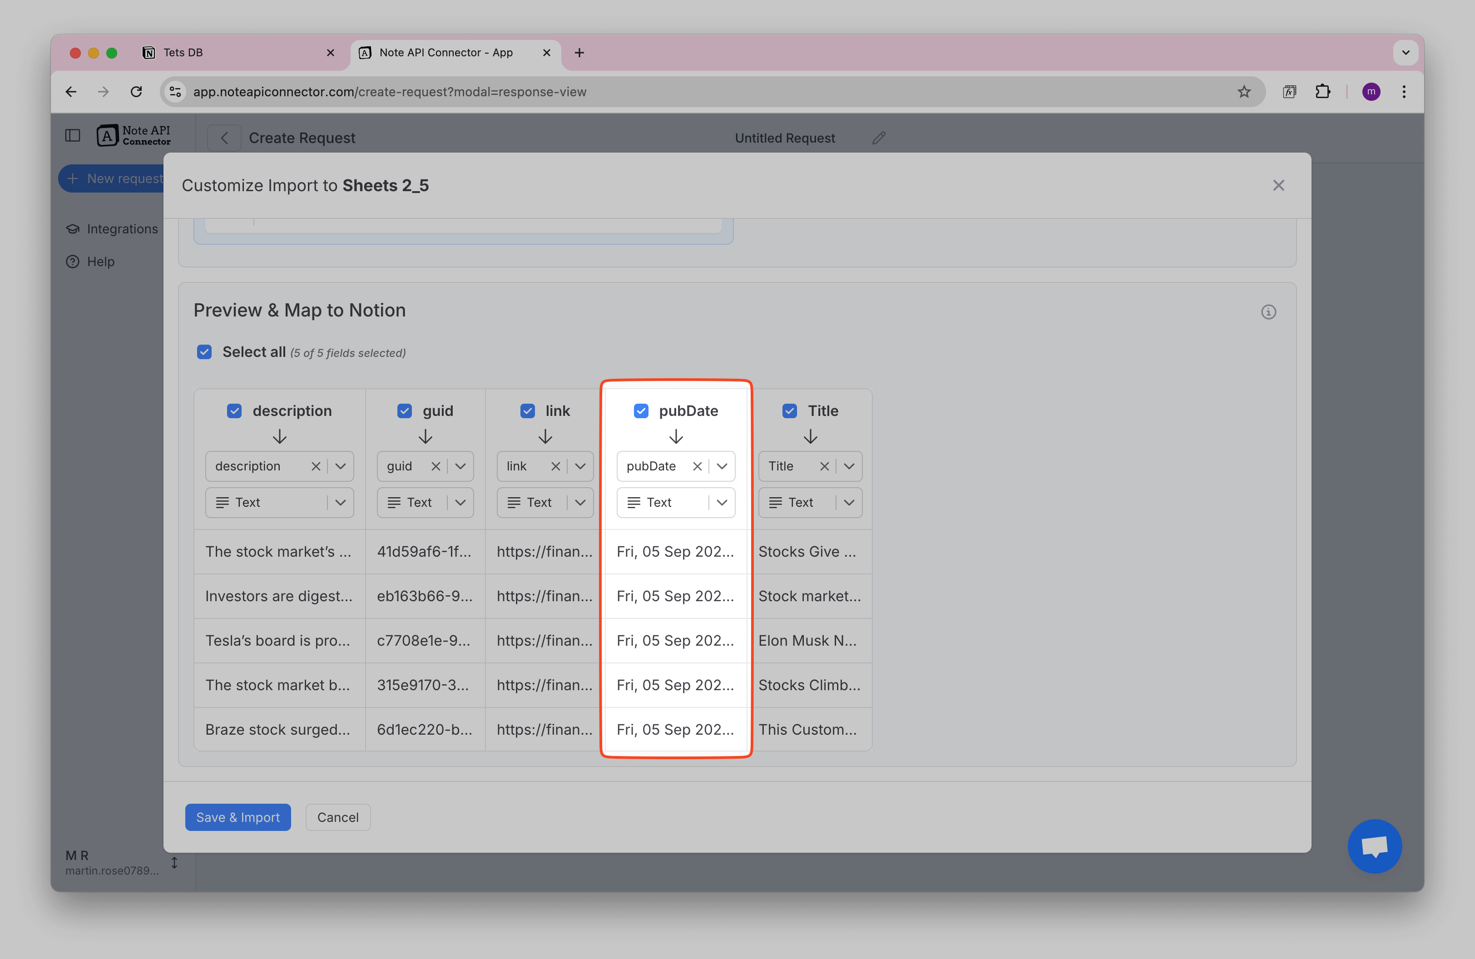Bookmark this page with star icon
Viewport: 1475px width, 959px height.
[1243, 92]
